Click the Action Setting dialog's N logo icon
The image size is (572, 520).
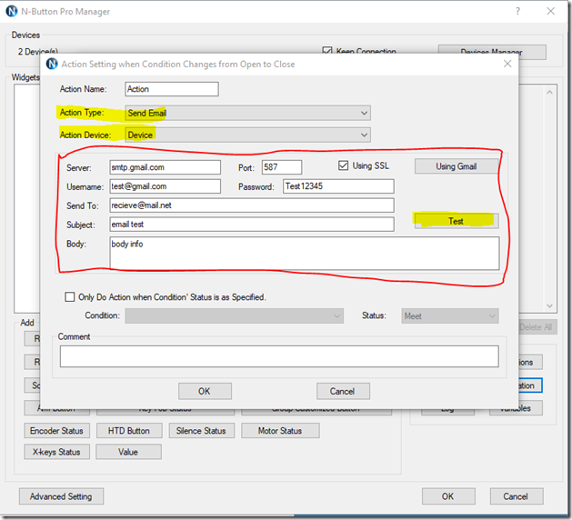[52, 64]
